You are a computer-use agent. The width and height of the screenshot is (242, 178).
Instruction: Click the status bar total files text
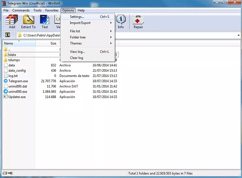[x=160, y=174]
